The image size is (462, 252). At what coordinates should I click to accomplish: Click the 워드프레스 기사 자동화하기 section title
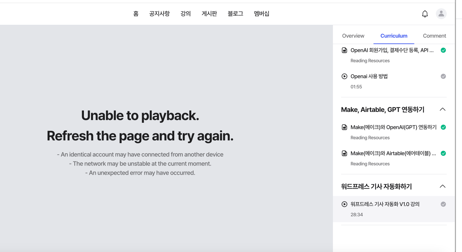376,187
